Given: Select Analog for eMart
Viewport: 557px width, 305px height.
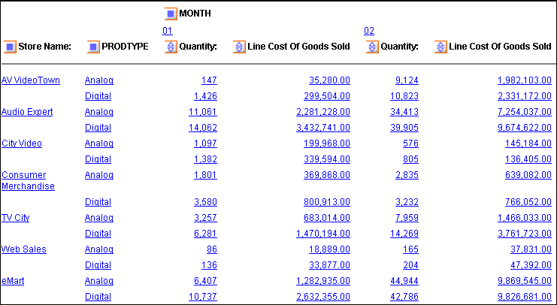Looking at the screenshot, I should pos(99,282).
